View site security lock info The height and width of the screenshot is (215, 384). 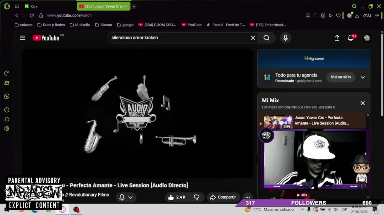(x=41, y=16)
